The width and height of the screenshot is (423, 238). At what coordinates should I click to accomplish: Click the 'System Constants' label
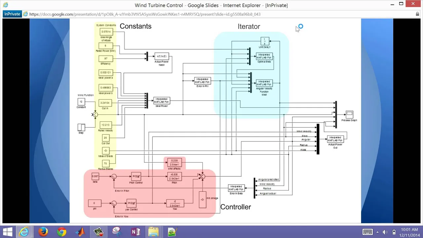pyautogui.click(x=106, y=25)
